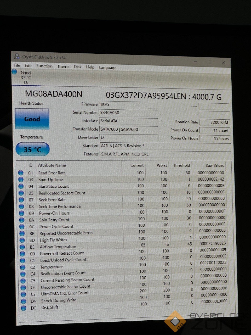Click the Firmware field TK95
Image resolution: width=251 pixels, height=335 pixels.
coord(128,104)
